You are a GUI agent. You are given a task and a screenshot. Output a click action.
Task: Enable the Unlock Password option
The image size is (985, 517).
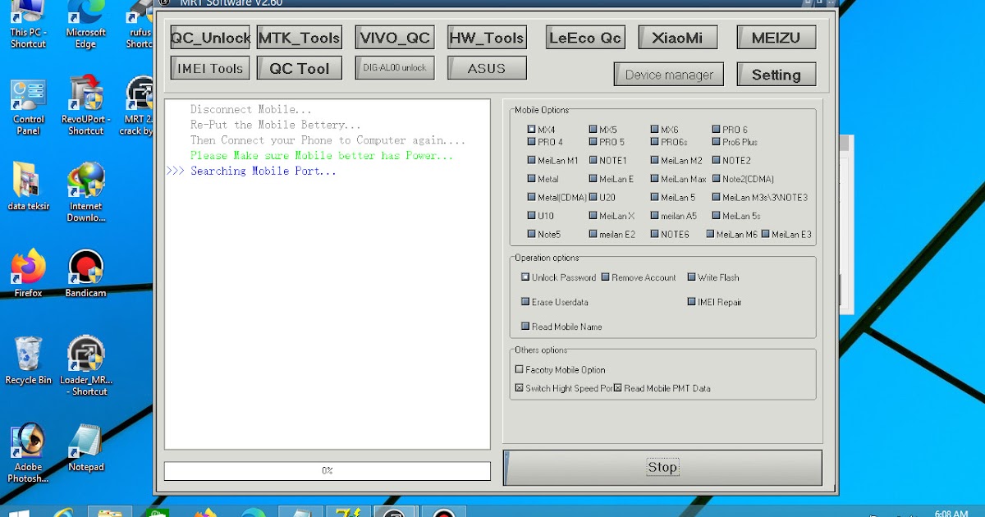[x=525, y=277]
